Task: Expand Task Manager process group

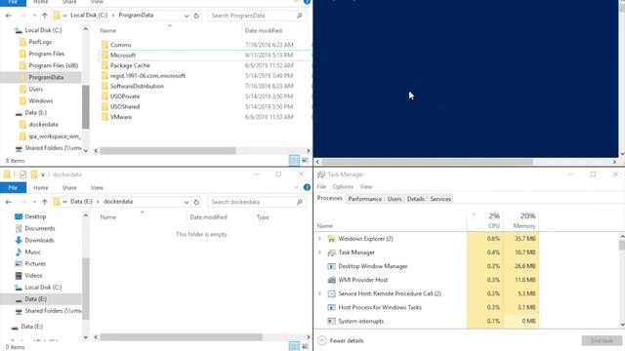Action: 319,253
